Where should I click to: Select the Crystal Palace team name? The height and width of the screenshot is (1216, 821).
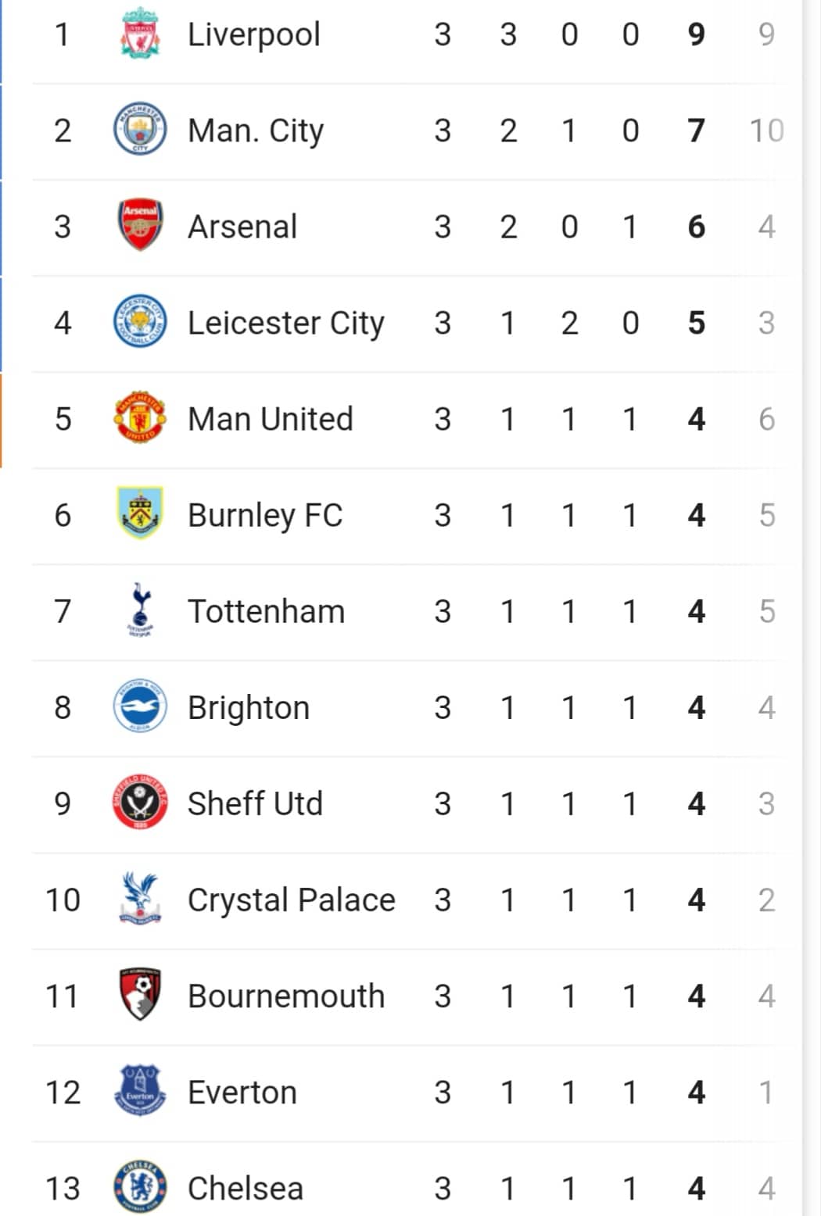click(x=292, y=899)
